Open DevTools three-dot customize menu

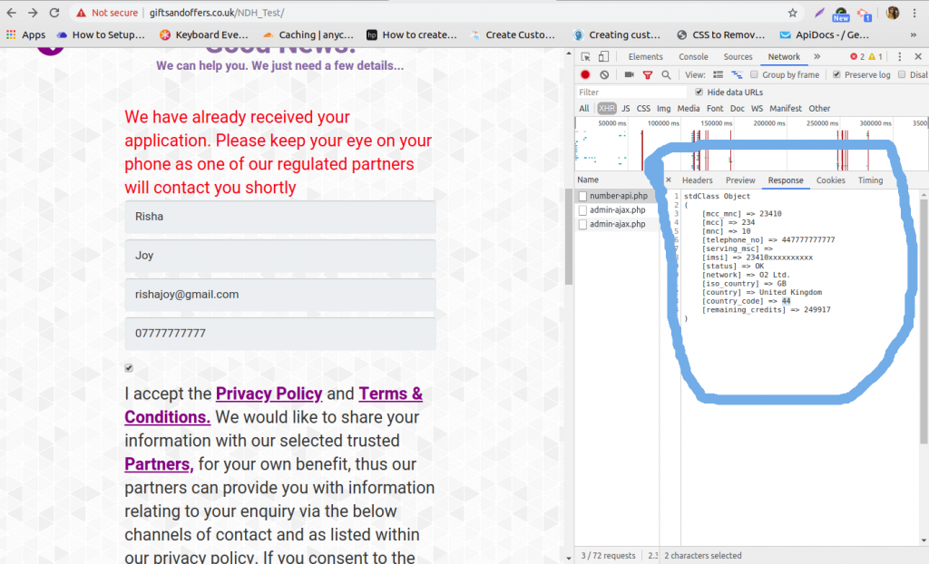pyautogui.click(x=898, y=57)
